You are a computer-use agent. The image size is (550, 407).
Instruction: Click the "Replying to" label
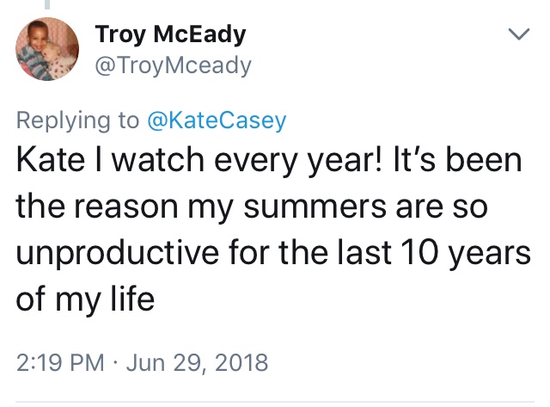pos(80,121)
